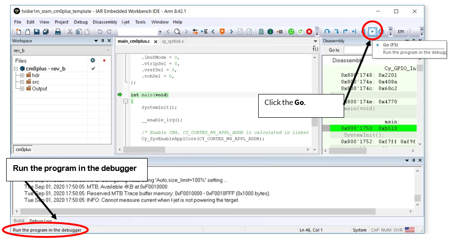Click the Disassembly Go to input field
Viewport: 451px width, 245px height.
tap(357, 50)
